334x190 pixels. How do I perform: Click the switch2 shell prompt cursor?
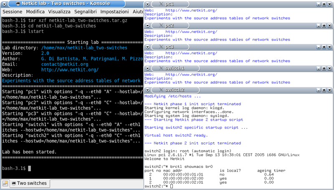tap(172, 186)
